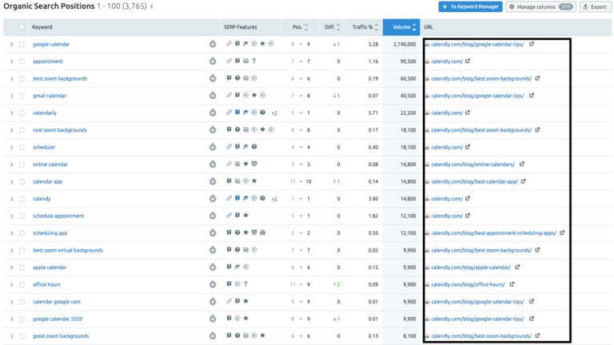Click the Keyword column header
Image resolution: width=614 pixels, height=345 pixels.
[42, 27]
